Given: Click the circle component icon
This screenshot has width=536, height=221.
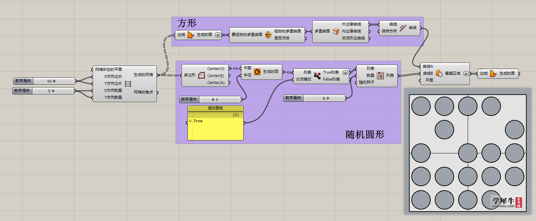Looking at the screenshot, I should 257,72.
